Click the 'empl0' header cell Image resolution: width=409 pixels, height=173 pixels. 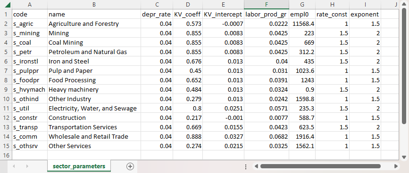[302, 14]
